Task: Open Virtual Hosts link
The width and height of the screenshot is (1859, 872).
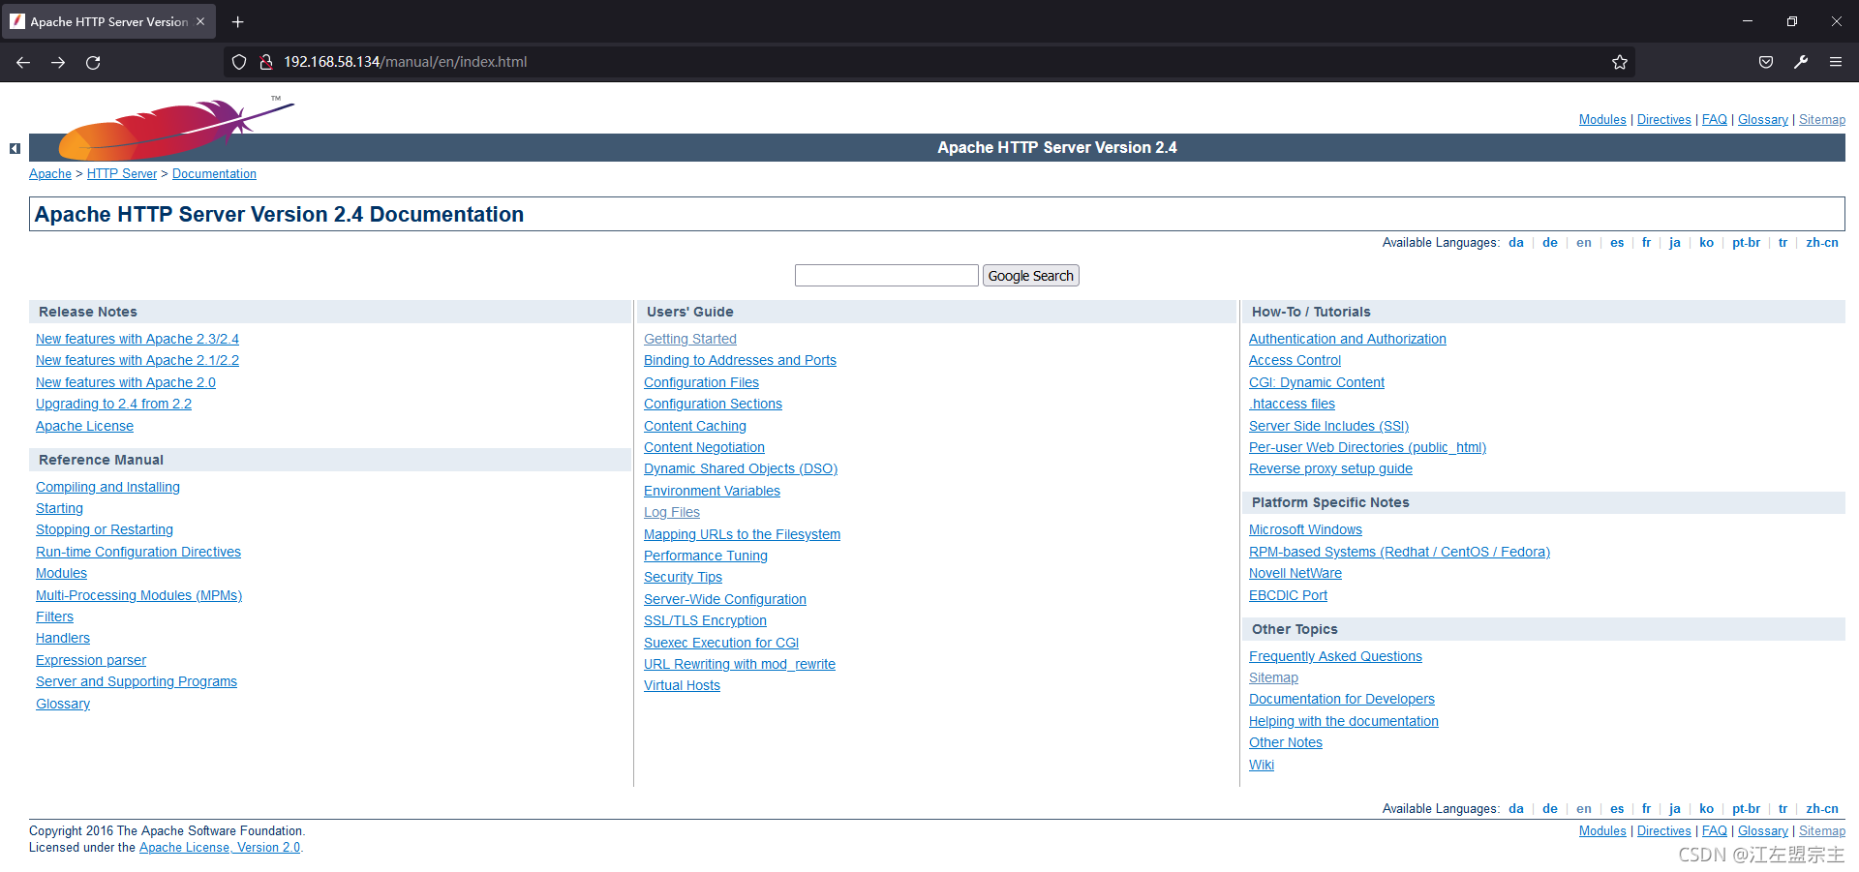Action: point(682,685)
